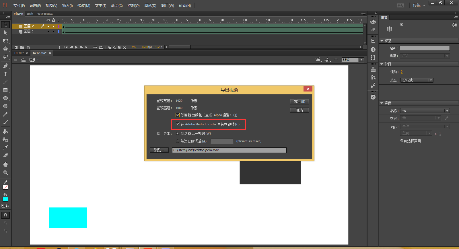Toggle ignore stage color (Alpha) checkbox
The width and height of the screenshot is (459, 249).
(x=178, y=115)
